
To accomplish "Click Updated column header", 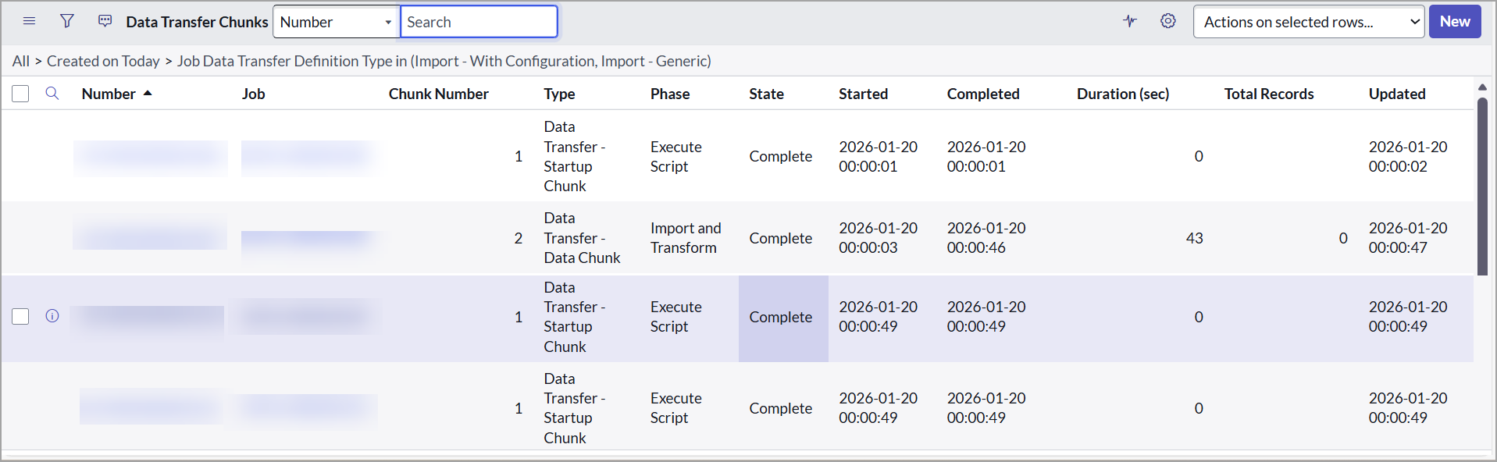I will (x=1397, y=94).
